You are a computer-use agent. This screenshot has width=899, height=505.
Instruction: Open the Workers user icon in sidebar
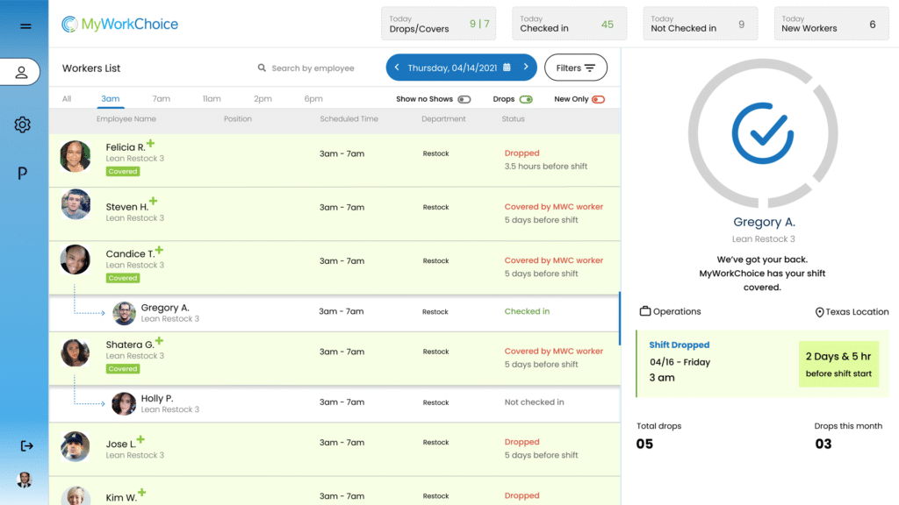coord(21,72)
